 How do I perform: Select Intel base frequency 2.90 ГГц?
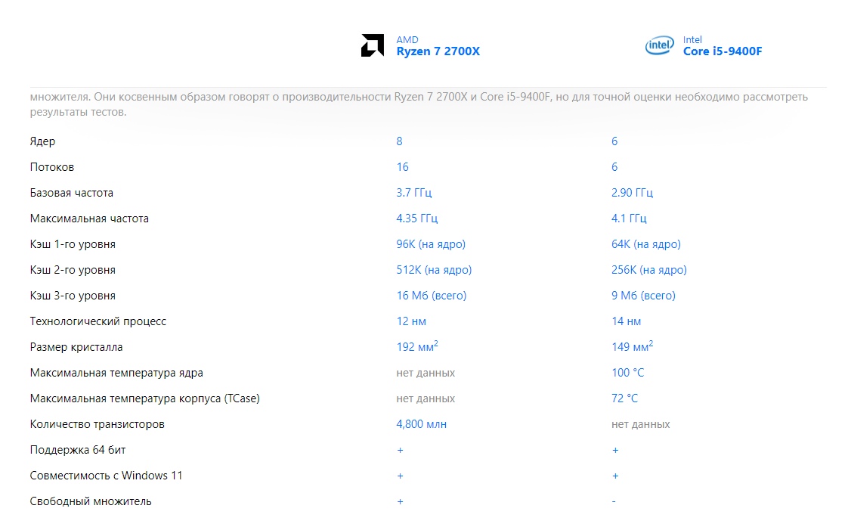point(632,193)
